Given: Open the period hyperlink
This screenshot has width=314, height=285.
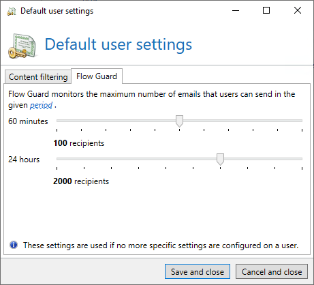Looking at the screenshot, I should coord(41,105).
